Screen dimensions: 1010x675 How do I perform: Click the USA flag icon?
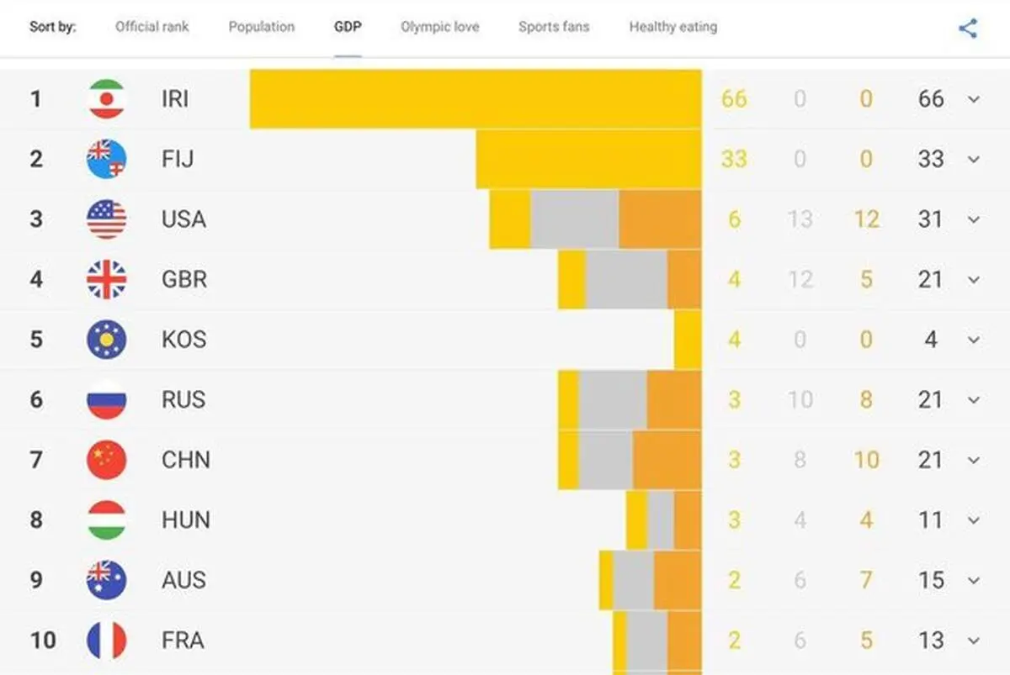tap(107, 219)
